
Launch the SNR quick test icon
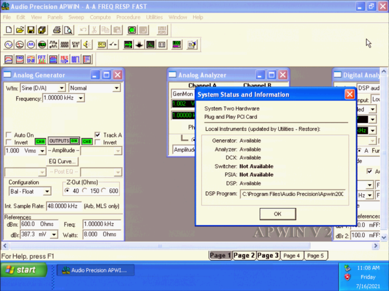pos(31,59)
